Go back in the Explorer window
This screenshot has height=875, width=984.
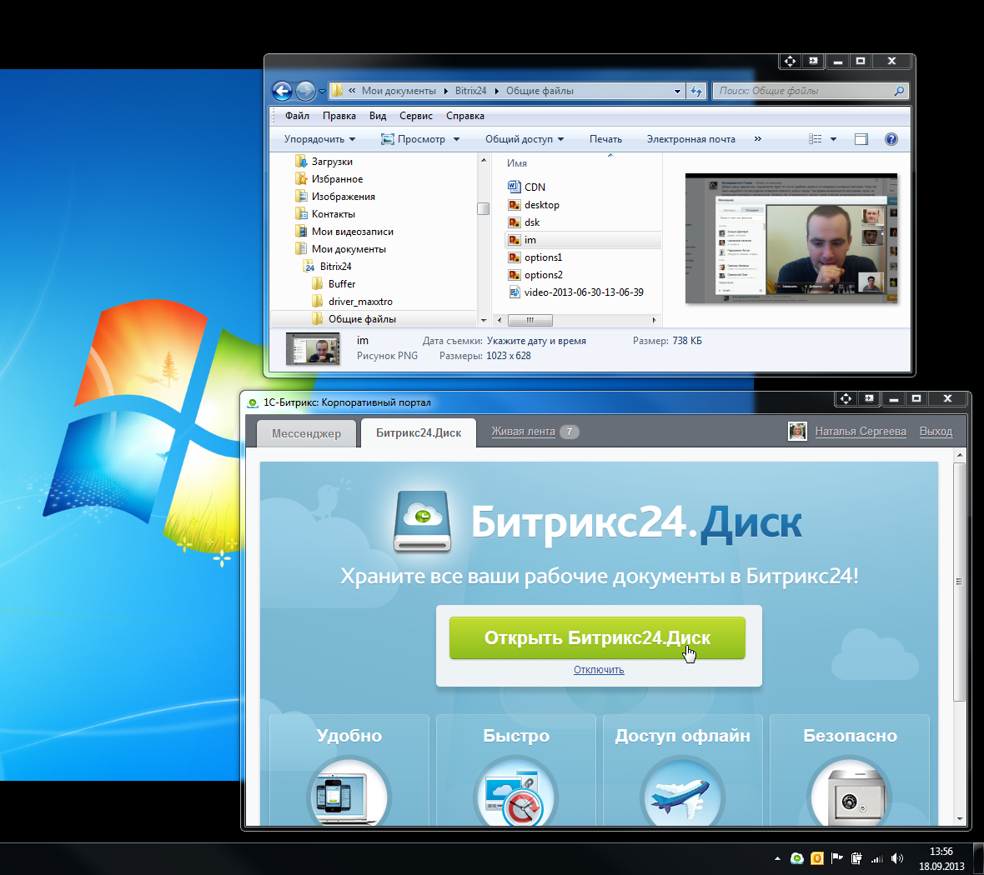pos(283,91)
